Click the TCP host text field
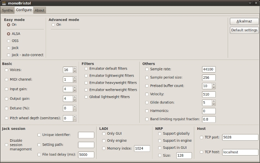The width and height of the screenshot is (260, 163). (240, 152)
